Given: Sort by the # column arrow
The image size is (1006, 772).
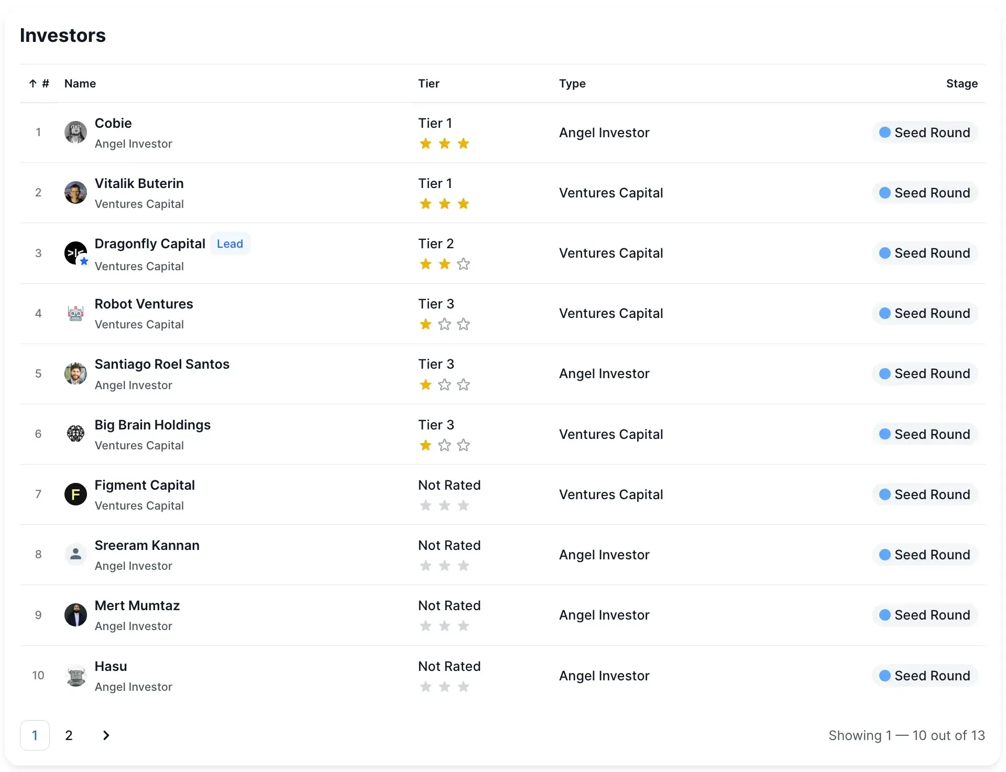Looking at the screenshot, I should [x=33, y=84].
